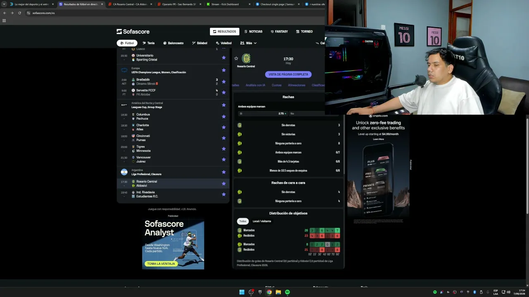The height and width of the screenshot is (297, 529).
Task: Unfavorite the Vancouver vs Juárez match
Action: pyautogui.click(x=224, y=160)
